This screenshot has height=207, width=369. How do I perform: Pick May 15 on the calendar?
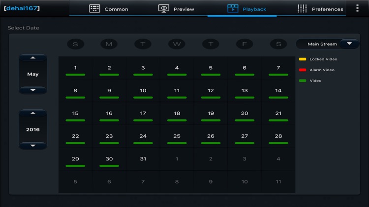(x=75, y=113)
